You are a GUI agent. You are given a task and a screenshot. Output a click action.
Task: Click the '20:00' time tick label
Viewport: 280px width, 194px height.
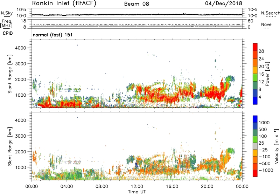click(x=207, y=187)
